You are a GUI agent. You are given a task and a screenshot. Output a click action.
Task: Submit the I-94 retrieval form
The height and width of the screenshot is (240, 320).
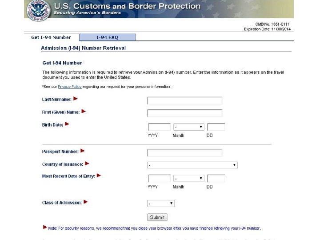point(157,217)
